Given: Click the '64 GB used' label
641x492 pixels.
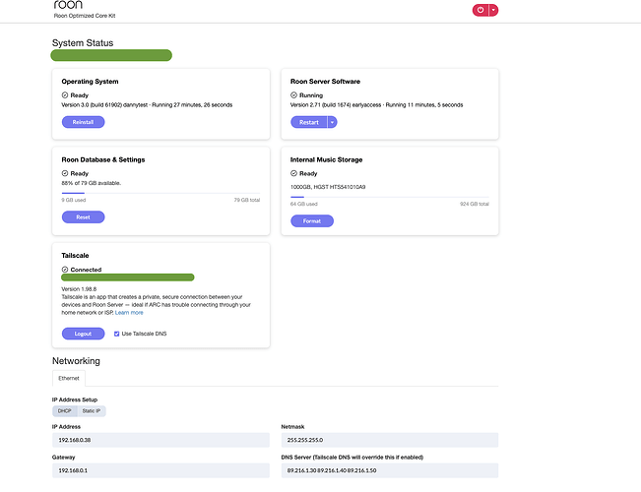Looking at the screenshot, I should (303, 204).
